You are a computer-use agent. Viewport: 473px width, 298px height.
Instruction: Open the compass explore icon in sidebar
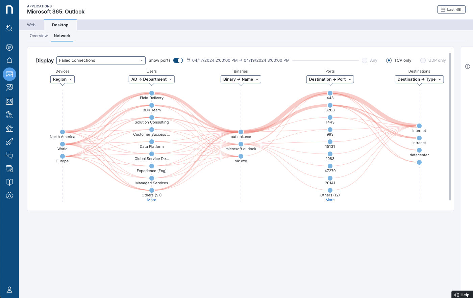9,47
